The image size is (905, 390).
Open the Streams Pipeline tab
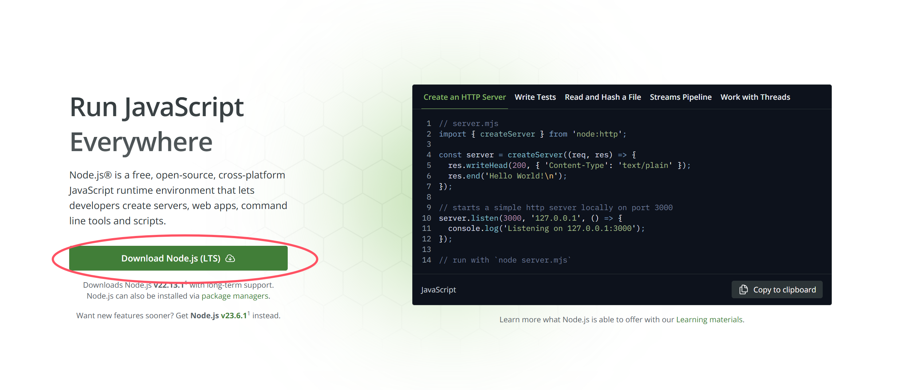[681, 97]
